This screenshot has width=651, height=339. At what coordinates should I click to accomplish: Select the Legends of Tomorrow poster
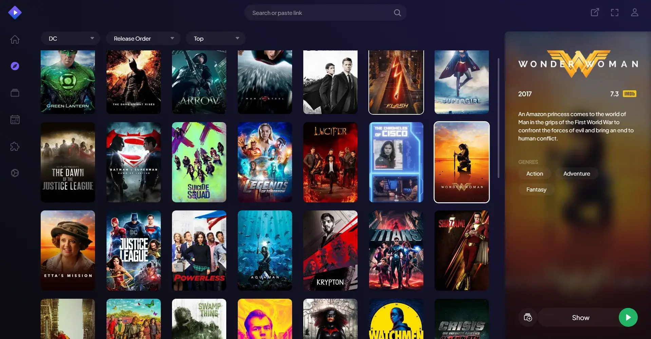coord(265,162)
